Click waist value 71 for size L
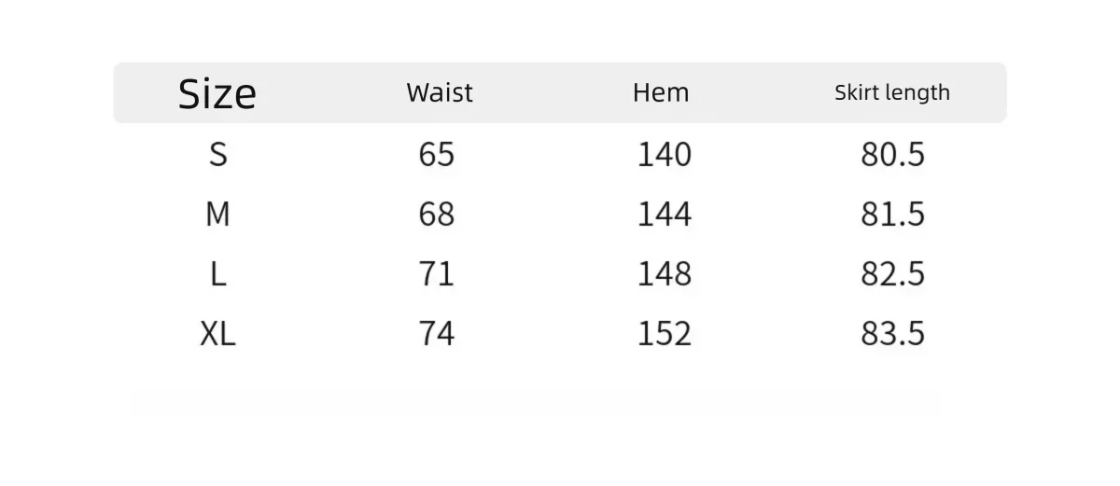The width and height of the screenshot is (1120, 486). coord(437,274)
